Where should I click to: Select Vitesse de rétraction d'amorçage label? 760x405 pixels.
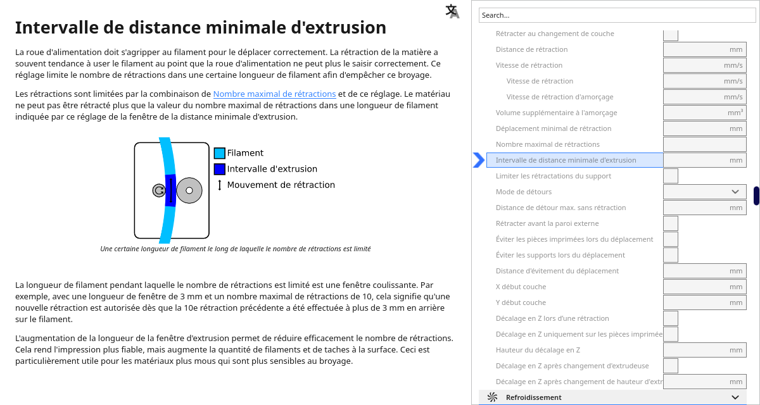click(560, 97)
